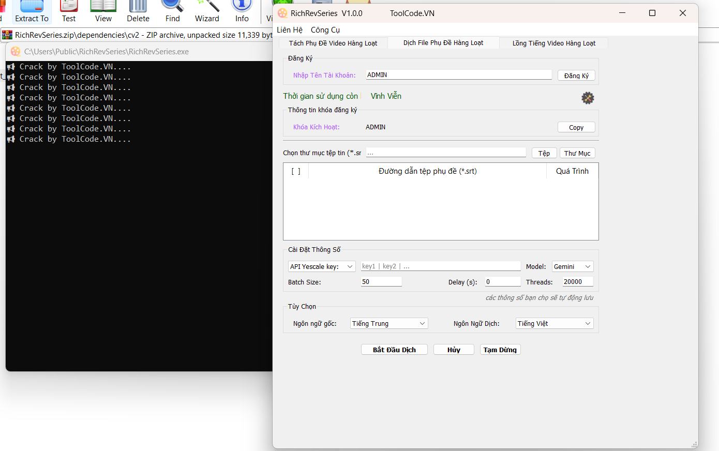Open WinRAR Info toolbar icon
The image size is (719, 451).
pos(242,12)
